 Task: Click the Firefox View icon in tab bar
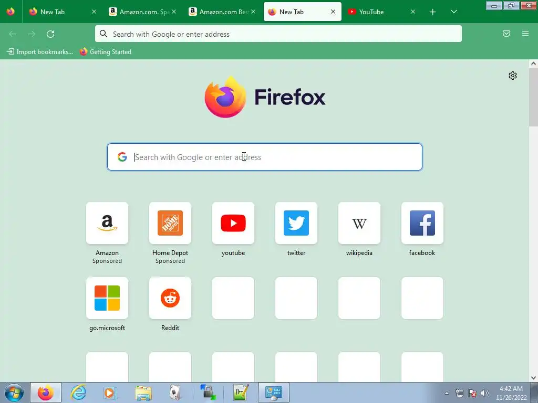[x=11, y=12]
